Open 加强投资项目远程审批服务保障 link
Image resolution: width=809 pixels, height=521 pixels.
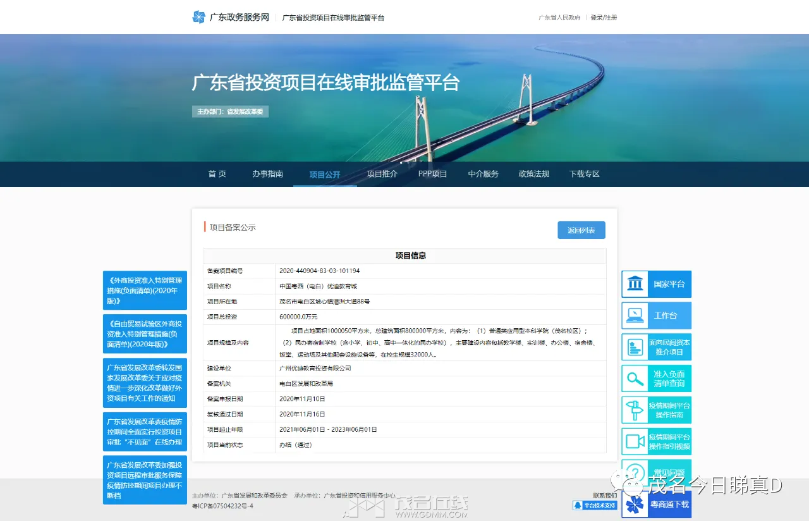pos(145,480)
